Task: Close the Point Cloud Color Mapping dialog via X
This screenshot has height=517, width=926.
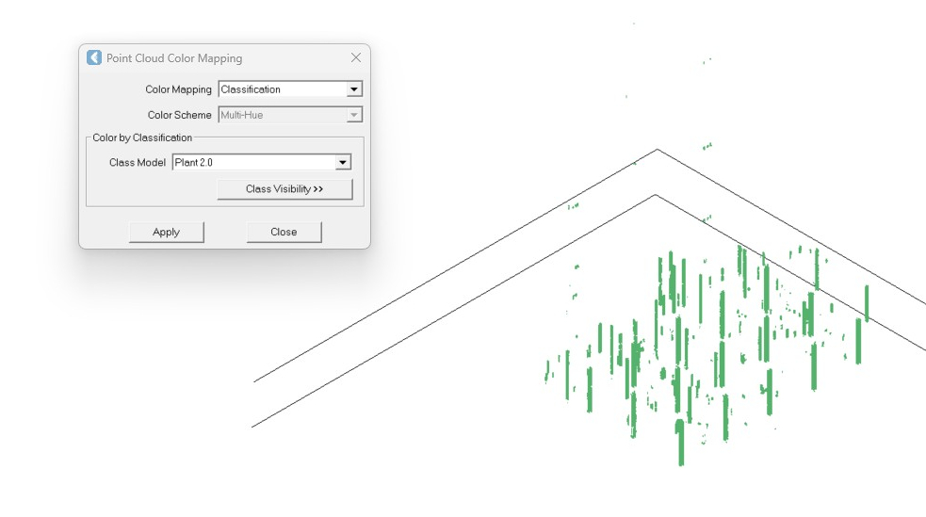Action: pos(356,57)
